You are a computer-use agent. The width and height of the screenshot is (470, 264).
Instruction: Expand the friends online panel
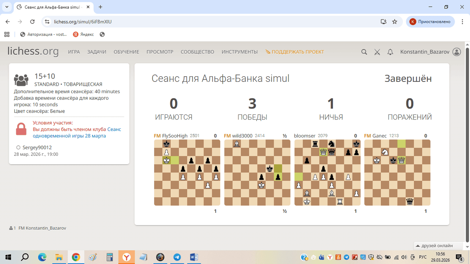437,246
